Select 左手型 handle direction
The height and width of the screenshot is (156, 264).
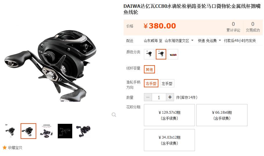[x=167, y=83]
